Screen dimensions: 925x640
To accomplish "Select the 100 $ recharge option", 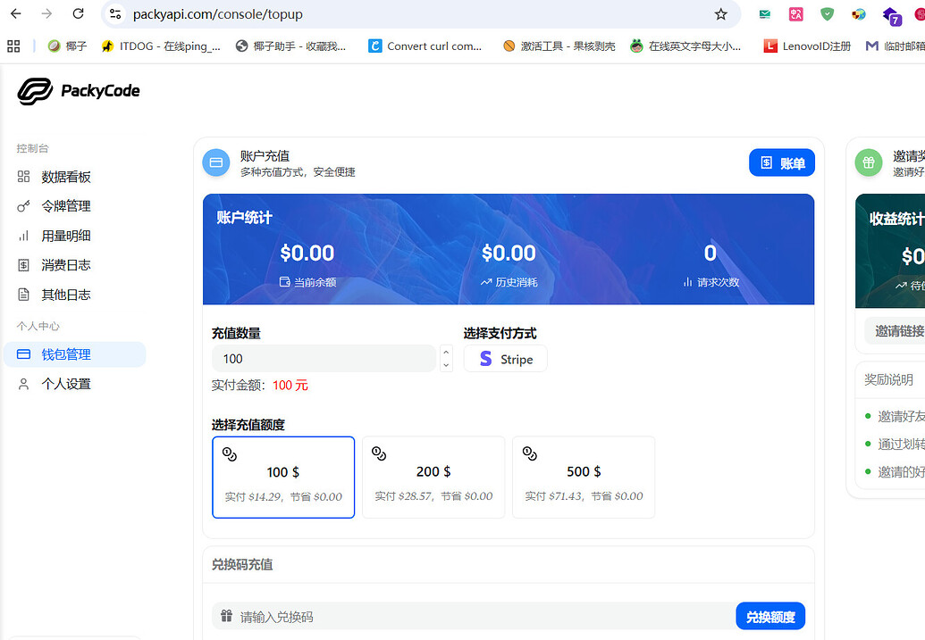I will pyautogui.click(x=283, y=478).
